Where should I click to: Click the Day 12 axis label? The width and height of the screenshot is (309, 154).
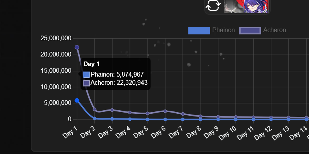point(263,133)
